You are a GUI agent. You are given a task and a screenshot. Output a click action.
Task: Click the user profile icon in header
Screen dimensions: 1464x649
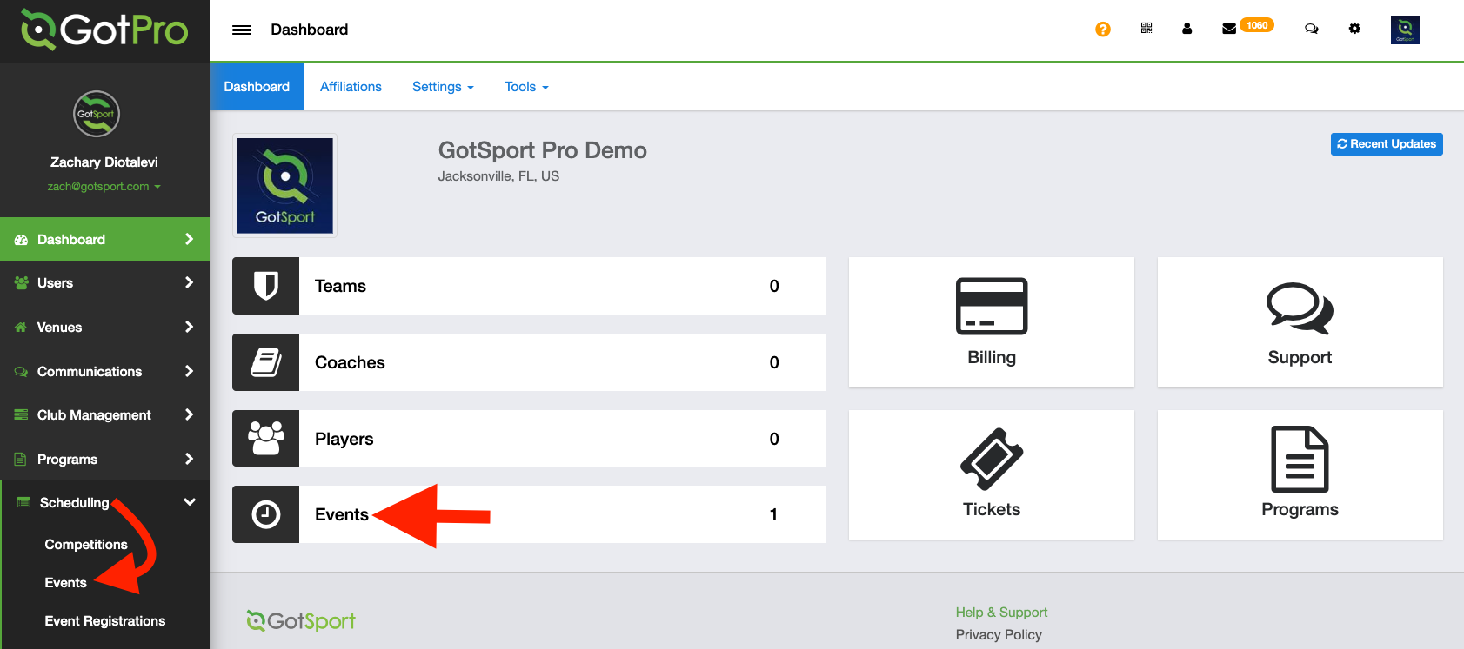click(1187, 29)
